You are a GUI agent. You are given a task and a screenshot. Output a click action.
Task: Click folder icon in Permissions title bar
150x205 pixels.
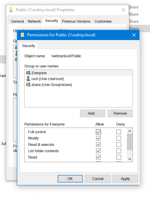(23, 35)
